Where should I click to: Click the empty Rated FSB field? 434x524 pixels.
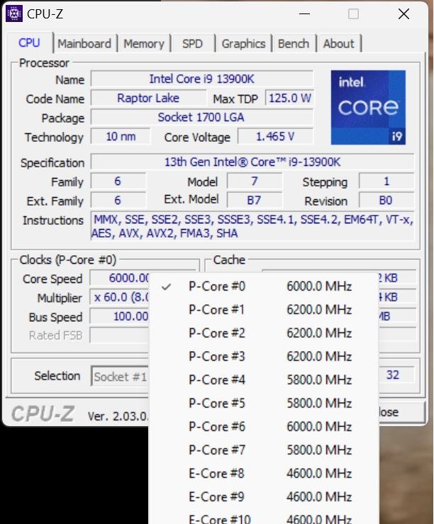coord(120,335)
